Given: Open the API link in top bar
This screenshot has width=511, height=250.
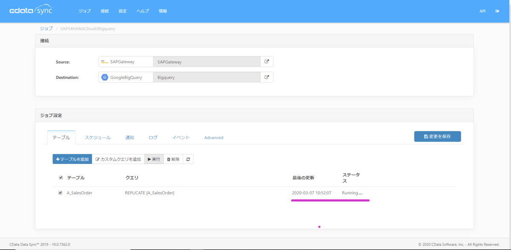Looking at the screenshot, I should tap(482, 11).
